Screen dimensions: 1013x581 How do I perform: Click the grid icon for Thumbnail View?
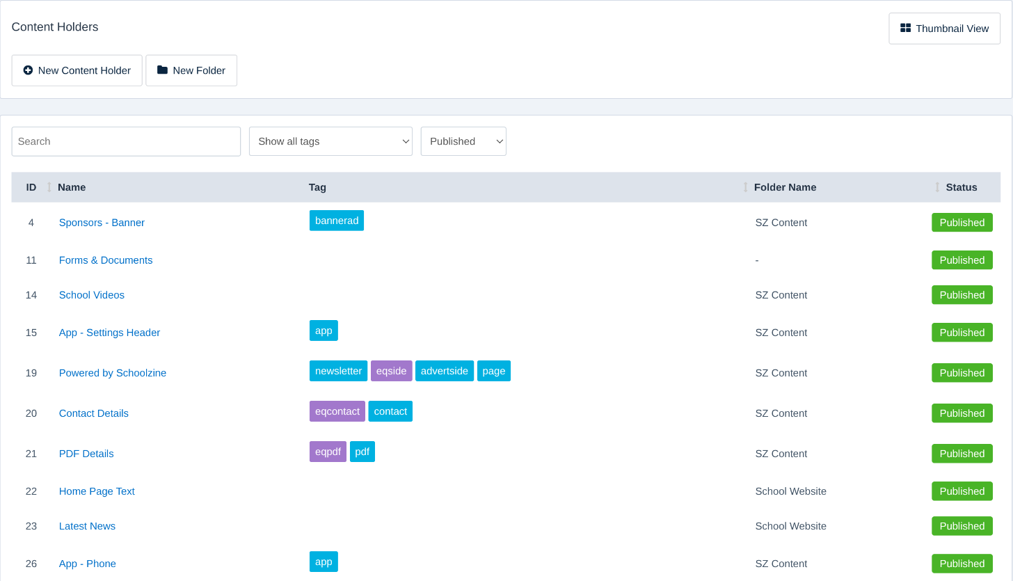coord(905,29)
